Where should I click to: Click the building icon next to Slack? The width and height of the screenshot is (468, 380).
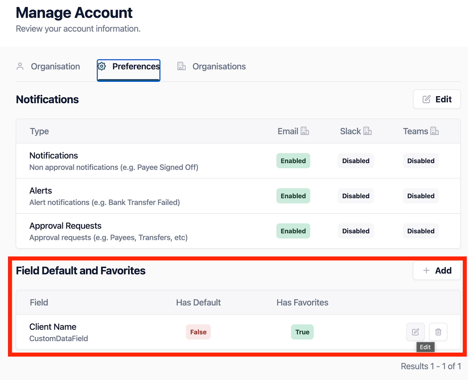[x=367, y=131]
